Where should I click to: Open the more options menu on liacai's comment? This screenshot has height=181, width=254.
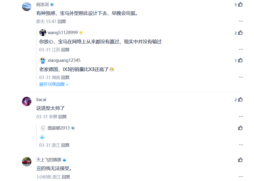coord(241,116)
